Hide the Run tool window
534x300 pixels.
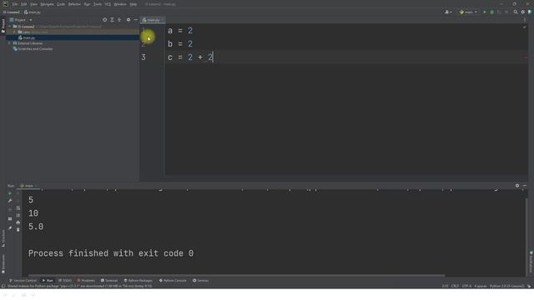(525, 186)
